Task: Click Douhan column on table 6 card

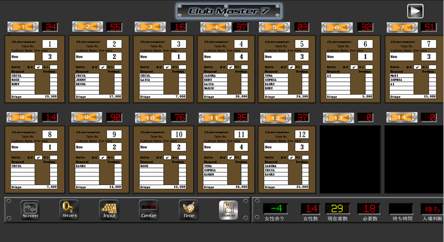Action: point(369,84)
